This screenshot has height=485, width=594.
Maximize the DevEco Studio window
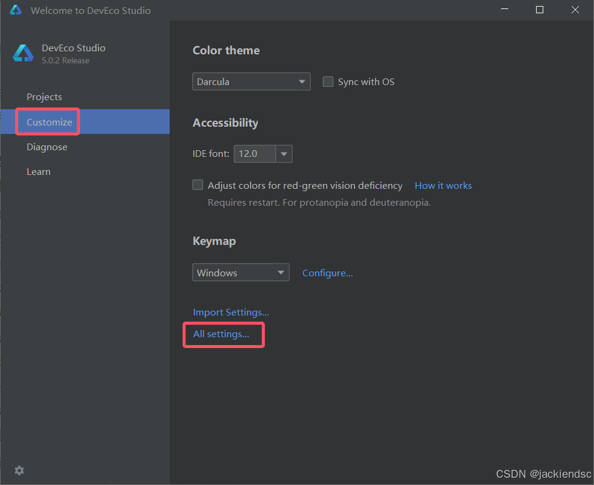[x=540, y=10]
